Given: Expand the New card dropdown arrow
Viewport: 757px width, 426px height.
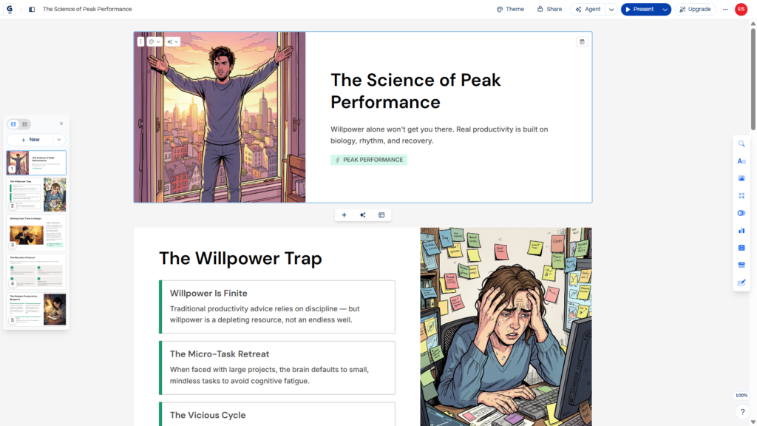Looking at the screenshot, I should [x=59, y=140].
